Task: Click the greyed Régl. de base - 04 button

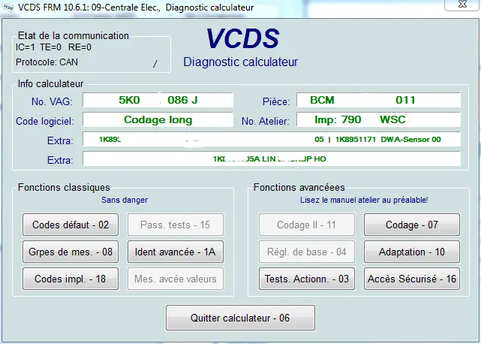Action: tap(307, 252)
